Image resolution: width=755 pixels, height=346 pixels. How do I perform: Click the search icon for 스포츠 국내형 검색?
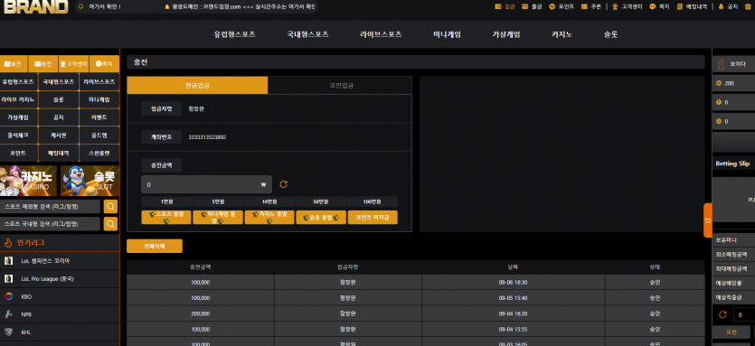click(x=110, y=224)
